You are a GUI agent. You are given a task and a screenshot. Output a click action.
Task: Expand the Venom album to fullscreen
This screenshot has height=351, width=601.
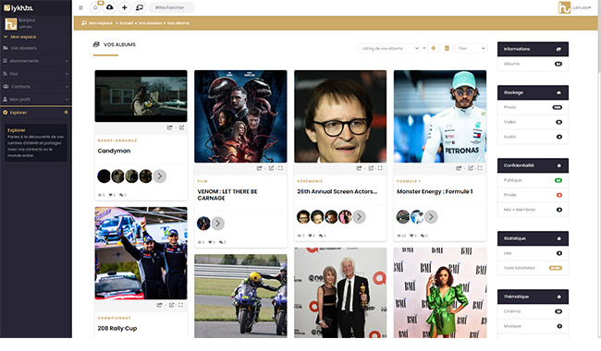pyautogui.click(x=280, y=168)
